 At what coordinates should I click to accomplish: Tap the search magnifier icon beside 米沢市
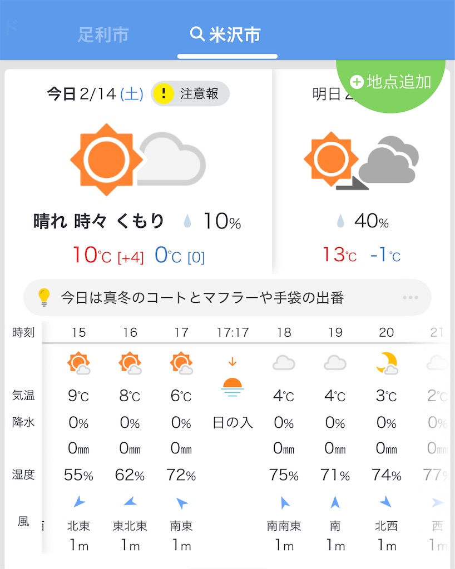click(x=197, y=34)
